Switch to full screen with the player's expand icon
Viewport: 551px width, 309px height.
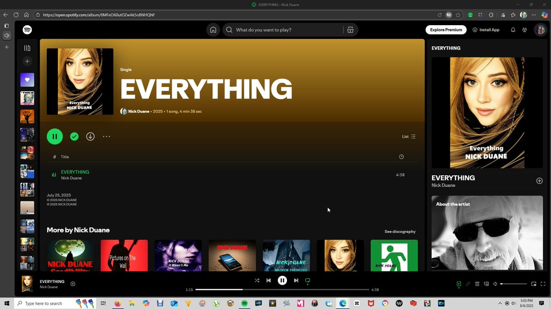[x=543, y=284]
